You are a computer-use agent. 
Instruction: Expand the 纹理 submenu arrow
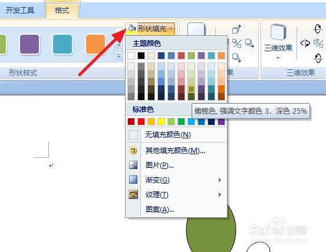[x=220, y=195]
